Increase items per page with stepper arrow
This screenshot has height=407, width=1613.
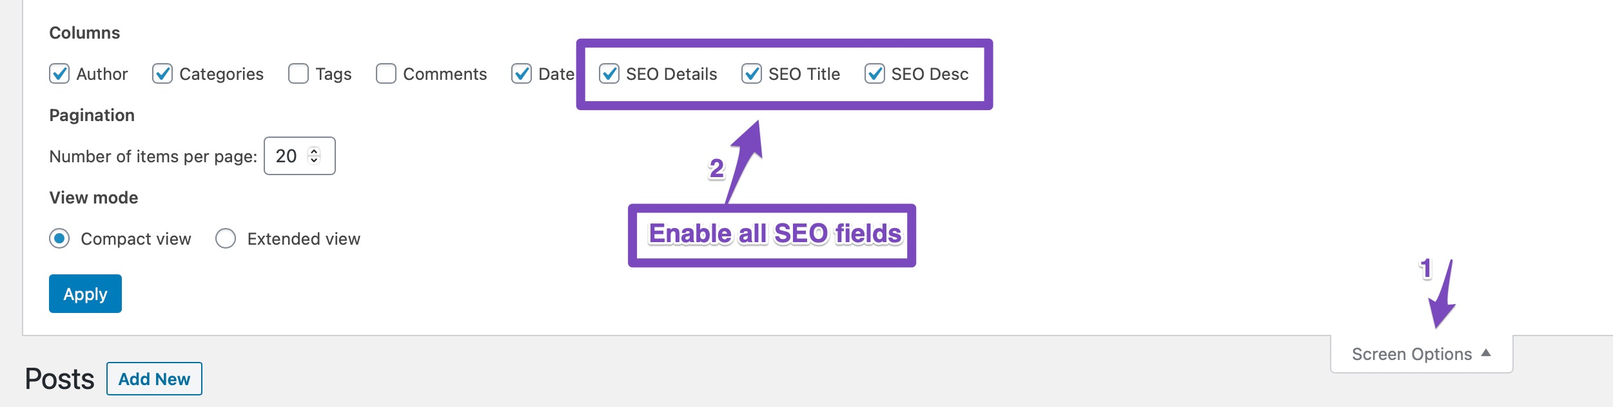pyautogui.click(x=314, y=151)
